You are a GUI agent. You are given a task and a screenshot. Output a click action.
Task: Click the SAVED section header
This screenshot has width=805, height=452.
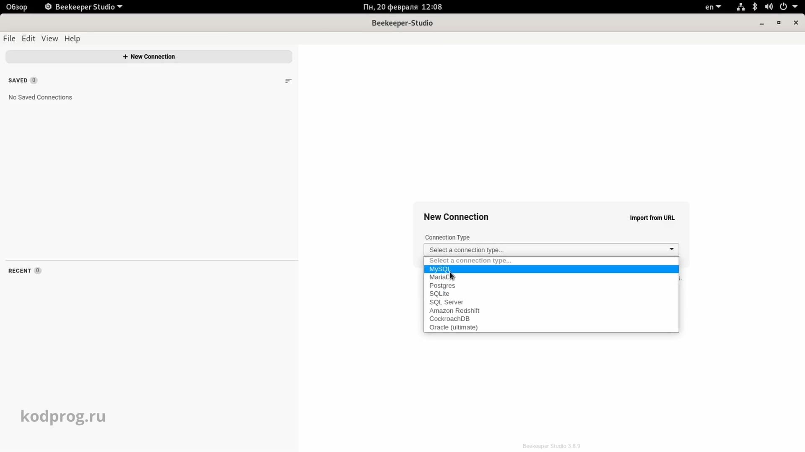pyautogui.click(x=18, y=80)
